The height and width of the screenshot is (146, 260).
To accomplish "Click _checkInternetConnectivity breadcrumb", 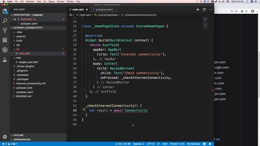I will [140, 15].
